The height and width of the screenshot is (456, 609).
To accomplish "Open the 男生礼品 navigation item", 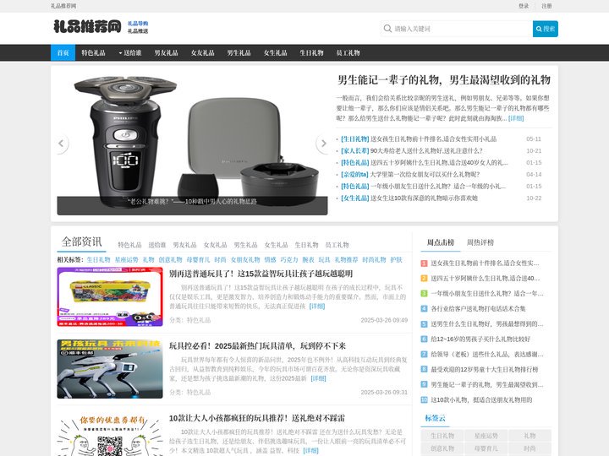I will [239, 52].
